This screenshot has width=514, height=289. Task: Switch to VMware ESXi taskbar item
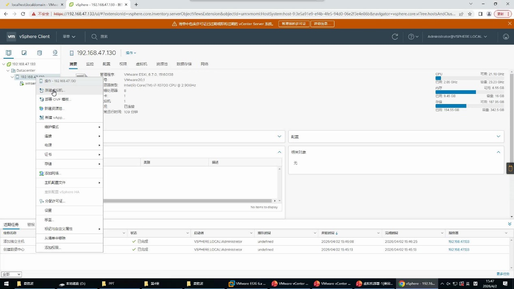click(x=247, y=284)
